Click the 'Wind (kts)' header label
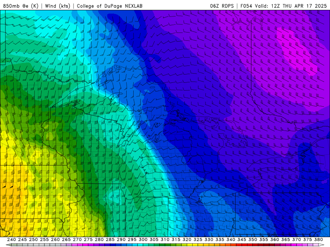The image size is (330, 247). tap(58, 6)
